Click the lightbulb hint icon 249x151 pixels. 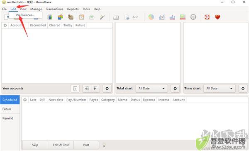coord(104,145)
